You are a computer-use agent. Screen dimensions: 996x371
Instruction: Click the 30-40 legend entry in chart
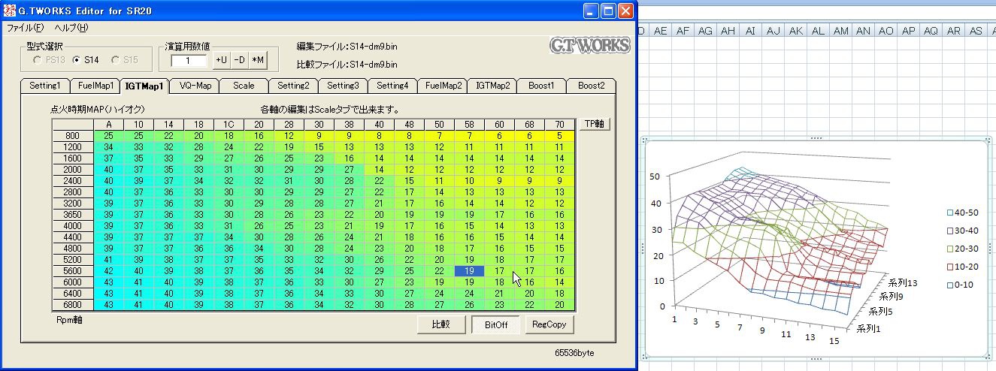(x=964, y=232)
